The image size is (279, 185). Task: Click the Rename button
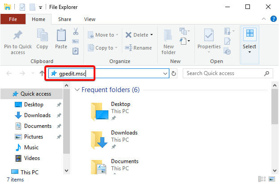138,48
